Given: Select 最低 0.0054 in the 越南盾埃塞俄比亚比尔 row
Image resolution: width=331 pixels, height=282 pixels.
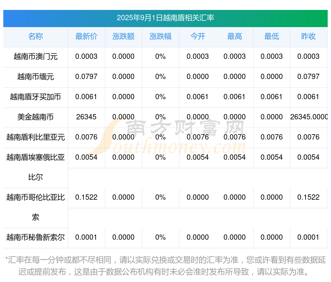Looking at the screenshot, I should [x=272, y=157].
